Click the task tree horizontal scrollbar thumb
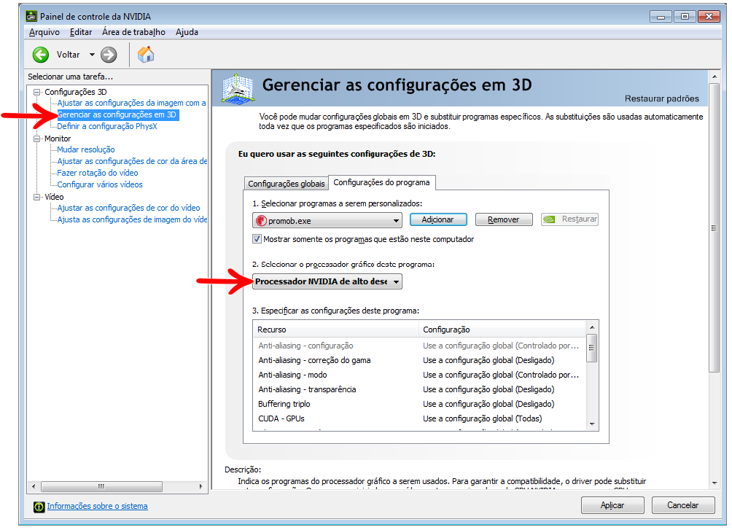This screenshot has width=732, height=530. click(x=101, y=486)
